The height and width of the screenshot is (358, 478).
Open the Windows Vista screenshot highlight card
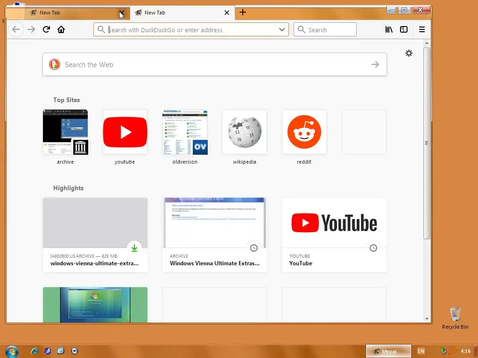tap(95, 305)
